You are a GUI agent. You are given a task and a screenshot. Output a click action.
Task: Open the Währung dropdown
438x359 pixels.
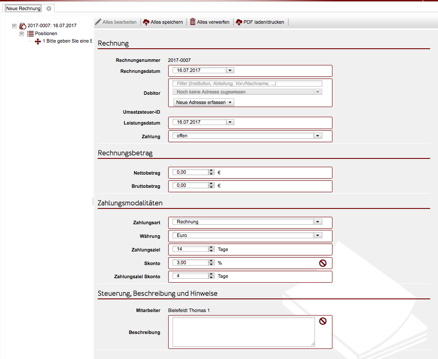click(x=318, y=236)
